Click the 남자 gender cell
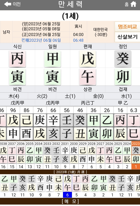The width and height of the screenshot is (140, 206). 6,32
